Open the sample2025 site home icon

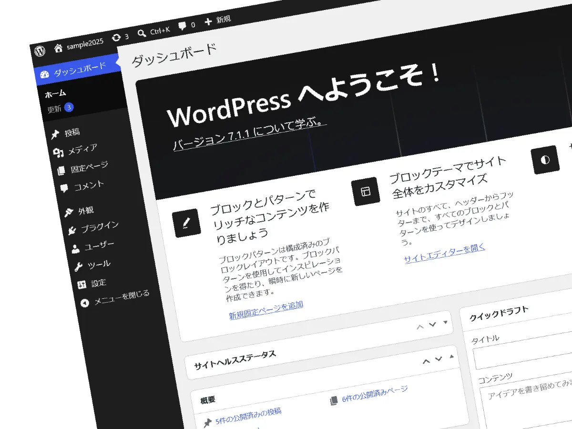[59, 48]
